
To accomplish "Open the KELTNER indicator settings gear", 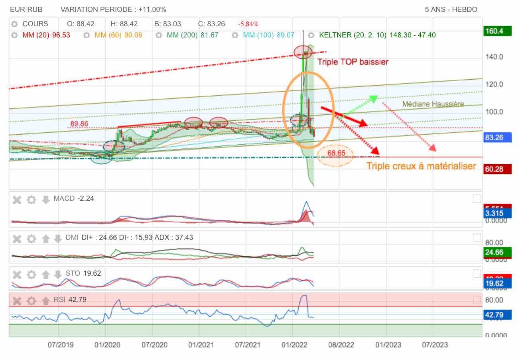I will 311,35.
